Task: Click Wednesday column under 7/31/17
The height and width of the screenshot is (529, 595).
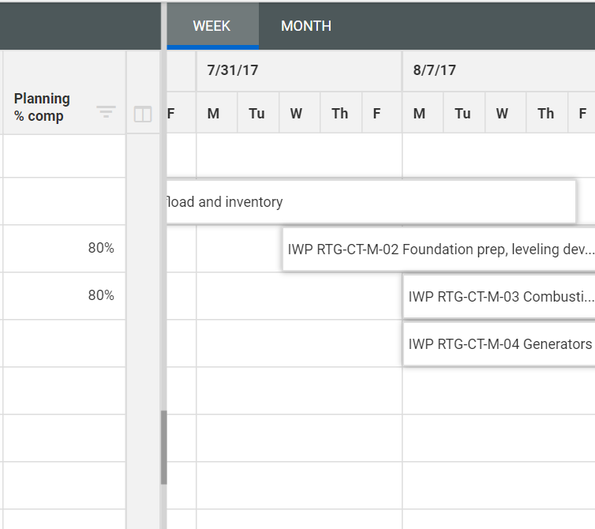Action: click(296, 114)
